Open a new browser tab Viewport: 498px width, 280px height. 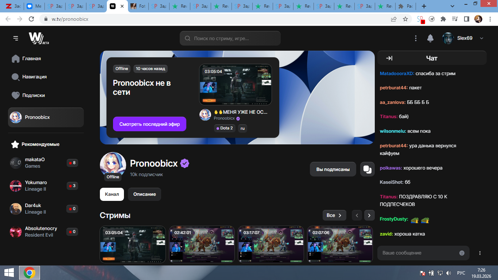pyautogui.click(x=424, y=6)
